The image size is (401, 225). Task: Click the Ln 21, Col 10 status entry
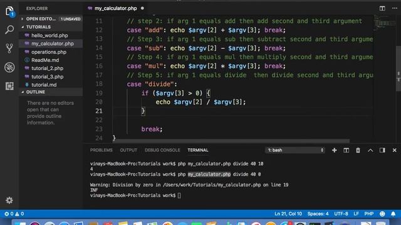(x=288, y=214)
